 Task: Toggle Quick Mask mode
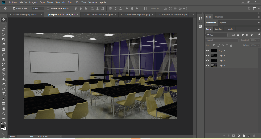point(3,134)
